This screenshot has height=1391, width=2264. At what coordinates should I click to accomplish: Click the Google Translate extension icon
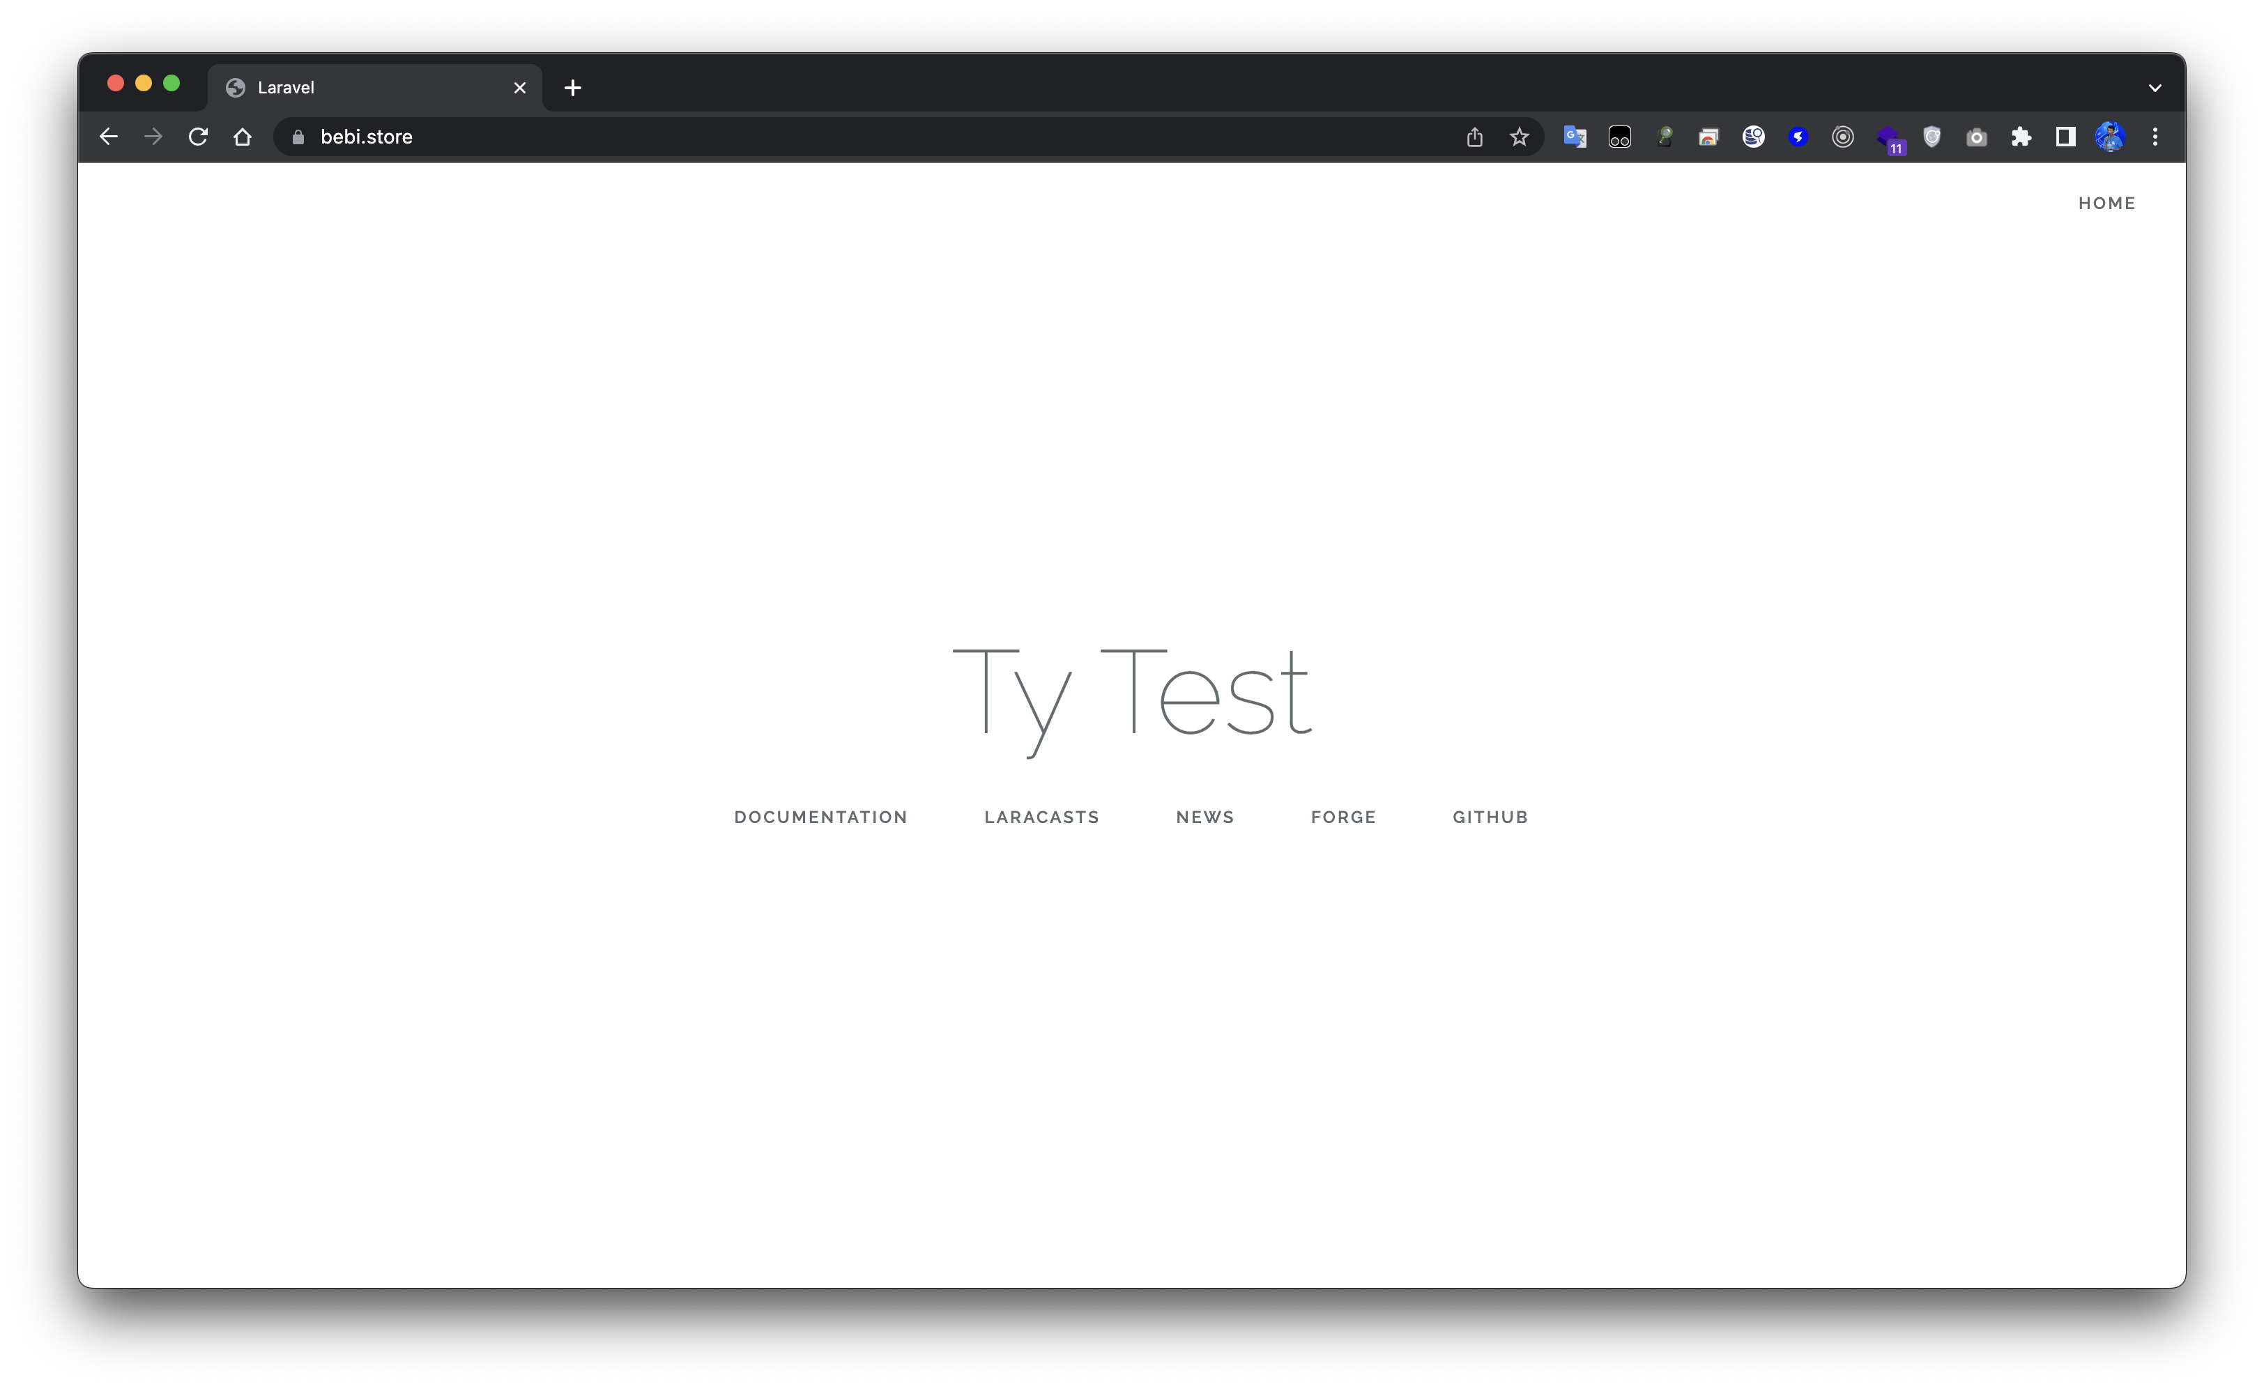click(1574, 137)
